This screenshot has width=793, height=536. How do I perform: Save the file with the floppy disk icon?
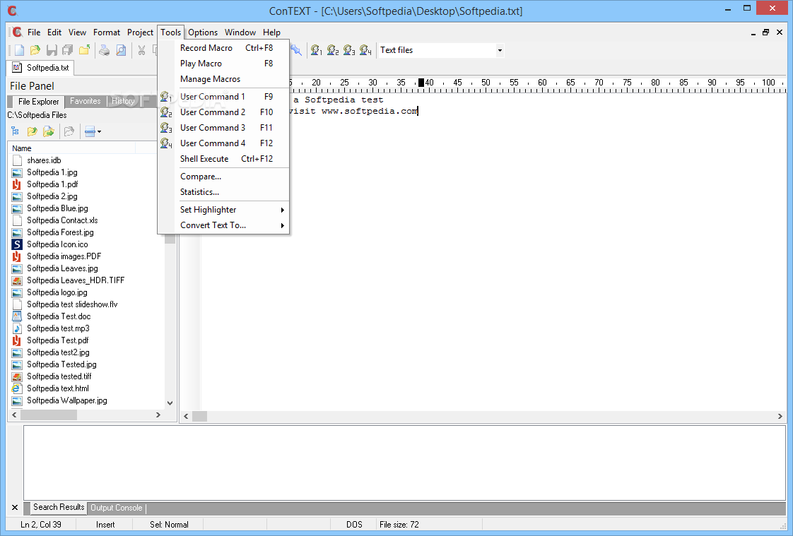pyautogui.click(x=52, y=50)
